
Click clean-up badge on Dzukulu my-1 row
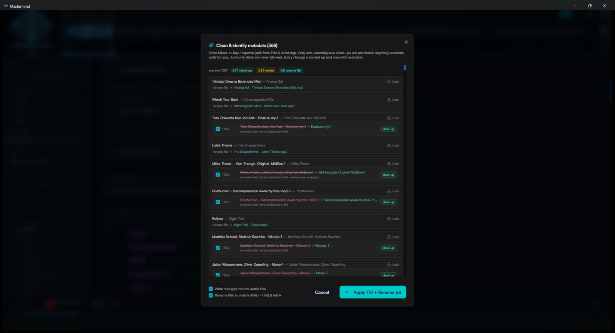click(388, 129)
